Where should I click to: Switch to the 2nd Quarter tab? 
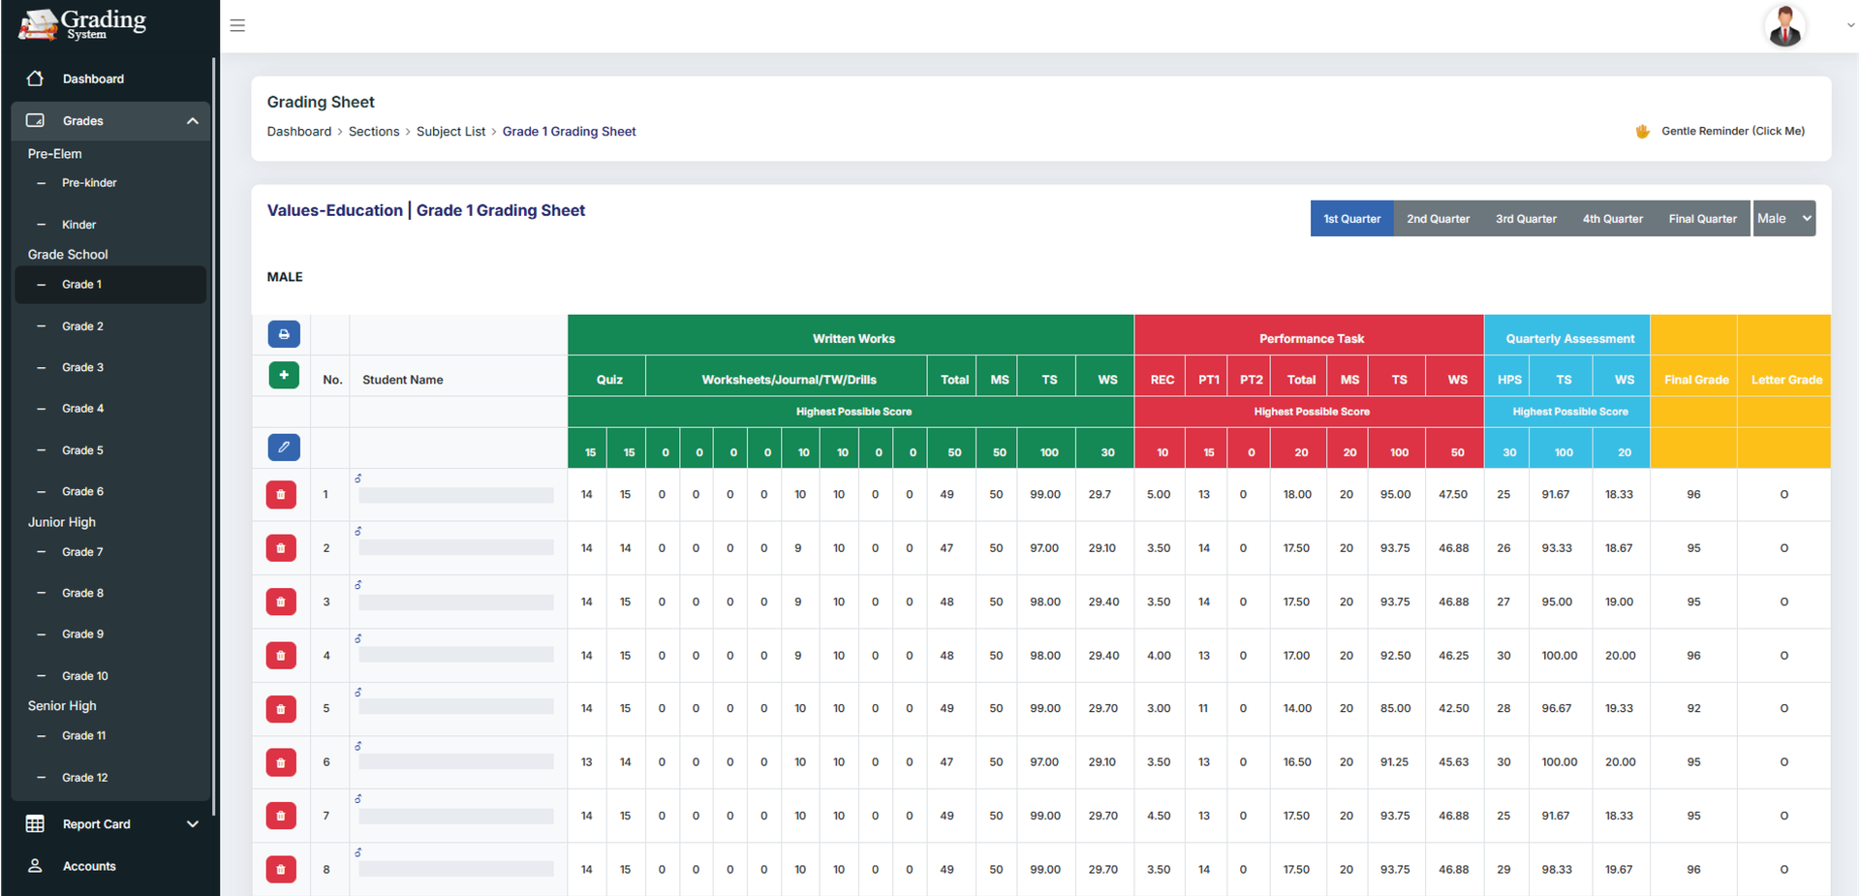pos(1438,219)
